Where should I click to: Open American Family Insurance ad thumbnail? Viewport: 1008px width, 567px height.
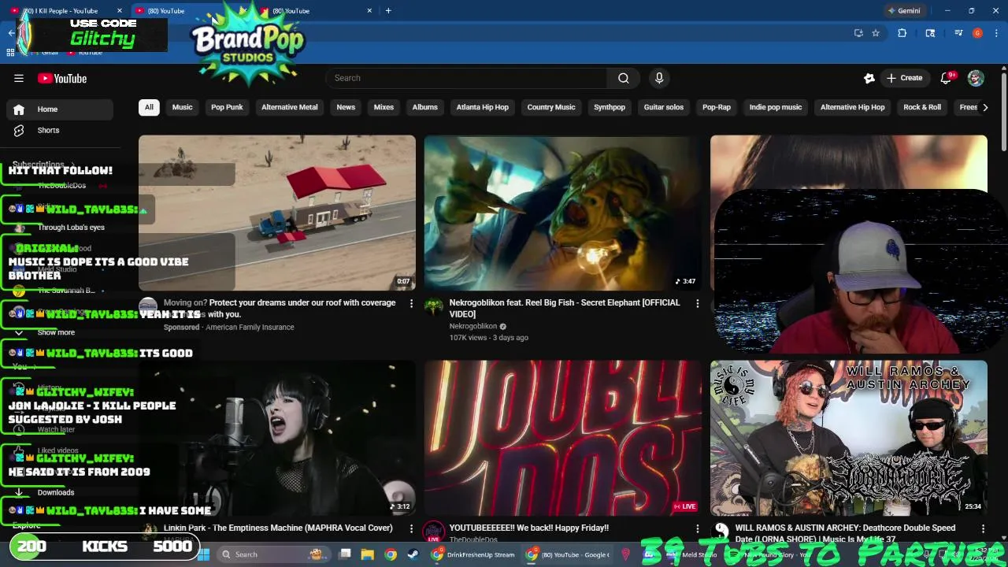[x=277, y=213]
